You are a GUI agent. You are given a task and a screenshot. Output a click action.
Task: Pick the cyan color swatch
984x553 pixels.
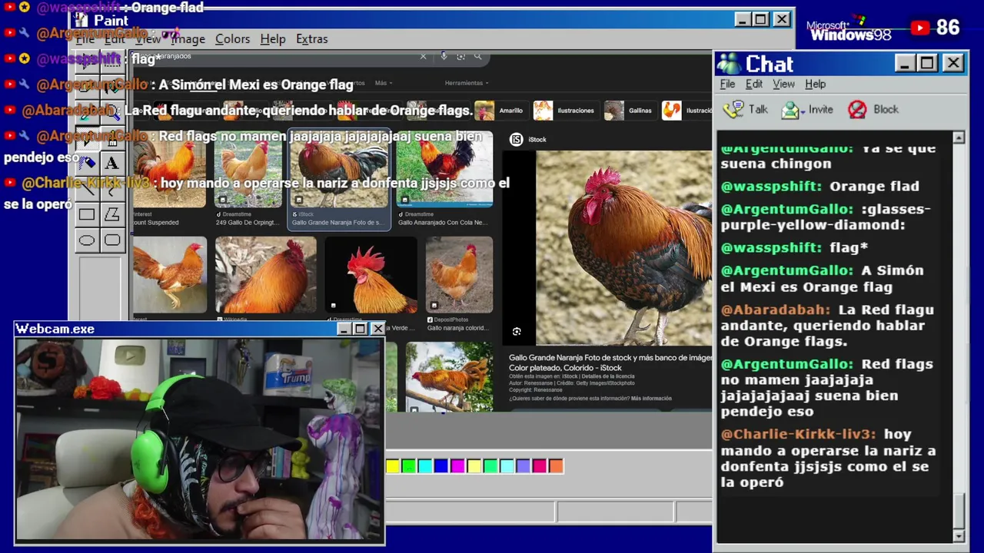click(x=425, y=465)
